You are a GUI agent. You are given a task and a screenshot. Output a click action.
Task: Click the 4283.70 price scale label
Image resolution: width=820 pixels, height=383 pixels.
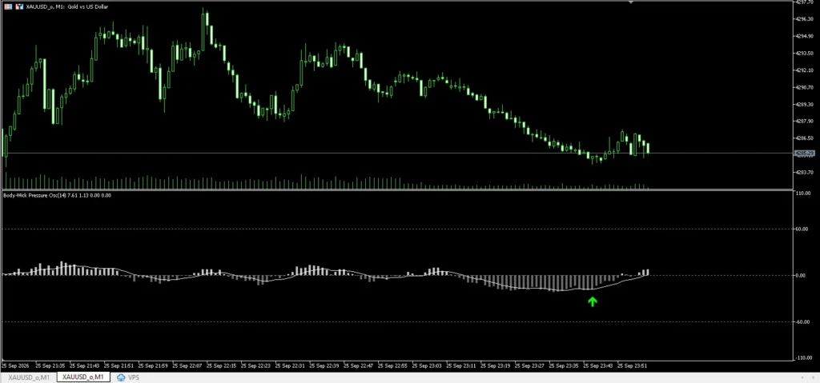coord(804,173)
